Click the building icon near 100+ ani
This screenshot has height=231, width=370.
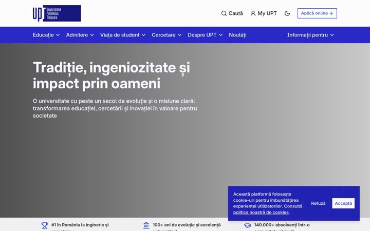[x=146, y=225]
